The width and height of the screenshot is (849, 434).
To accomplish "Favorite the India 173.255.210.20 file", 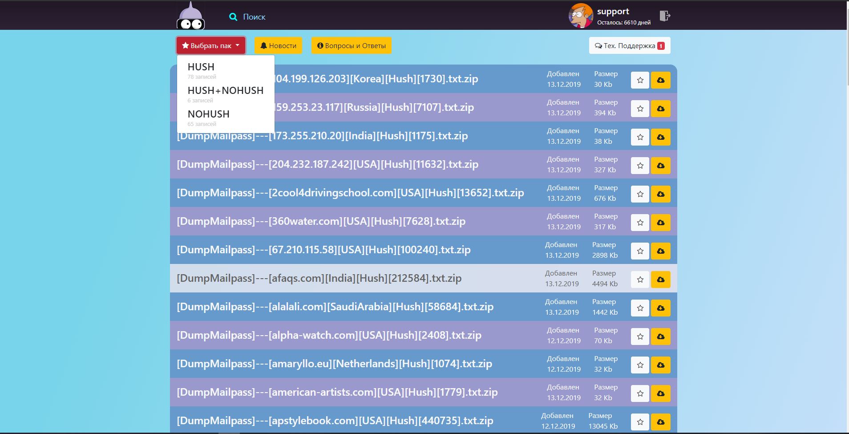I will pos(640,137).
